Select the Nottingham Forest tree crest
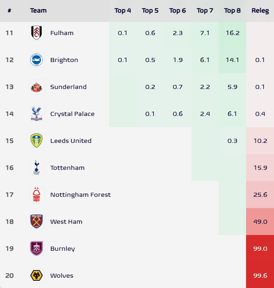 [x=37, y=195]
